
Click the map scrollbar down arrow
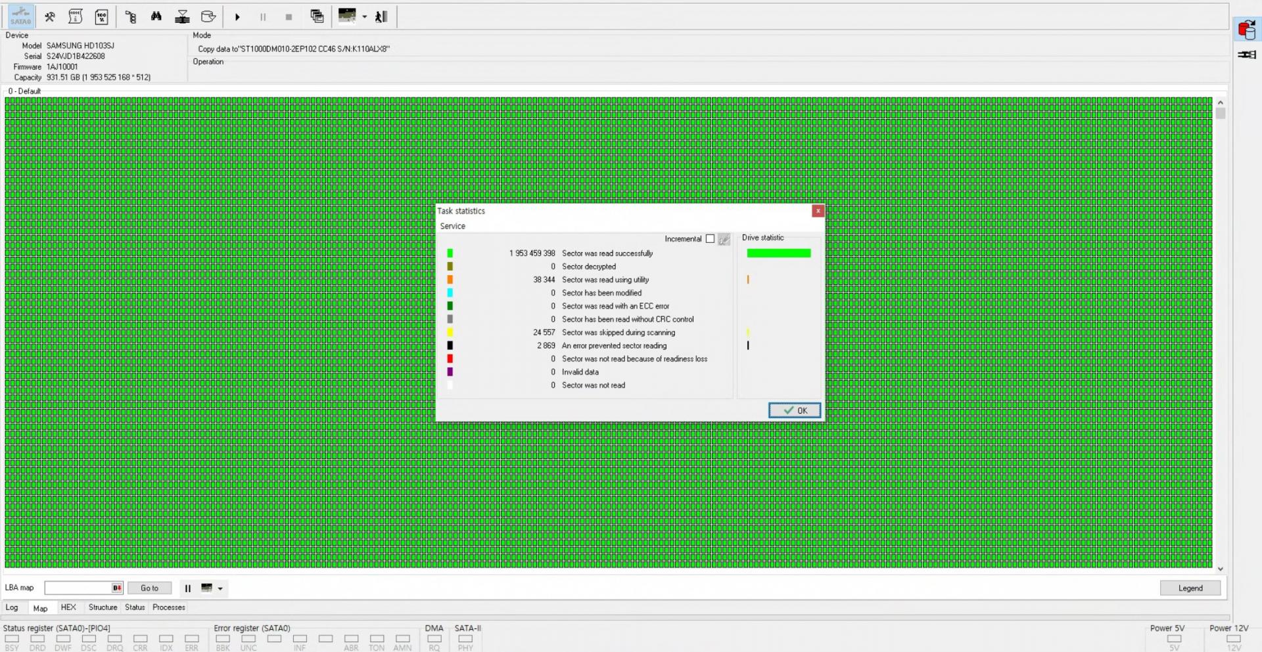1221,569
